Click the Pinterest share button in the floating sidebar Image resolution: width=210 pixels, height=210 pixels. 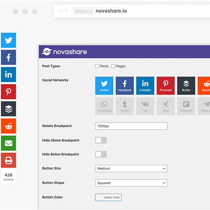8,92
